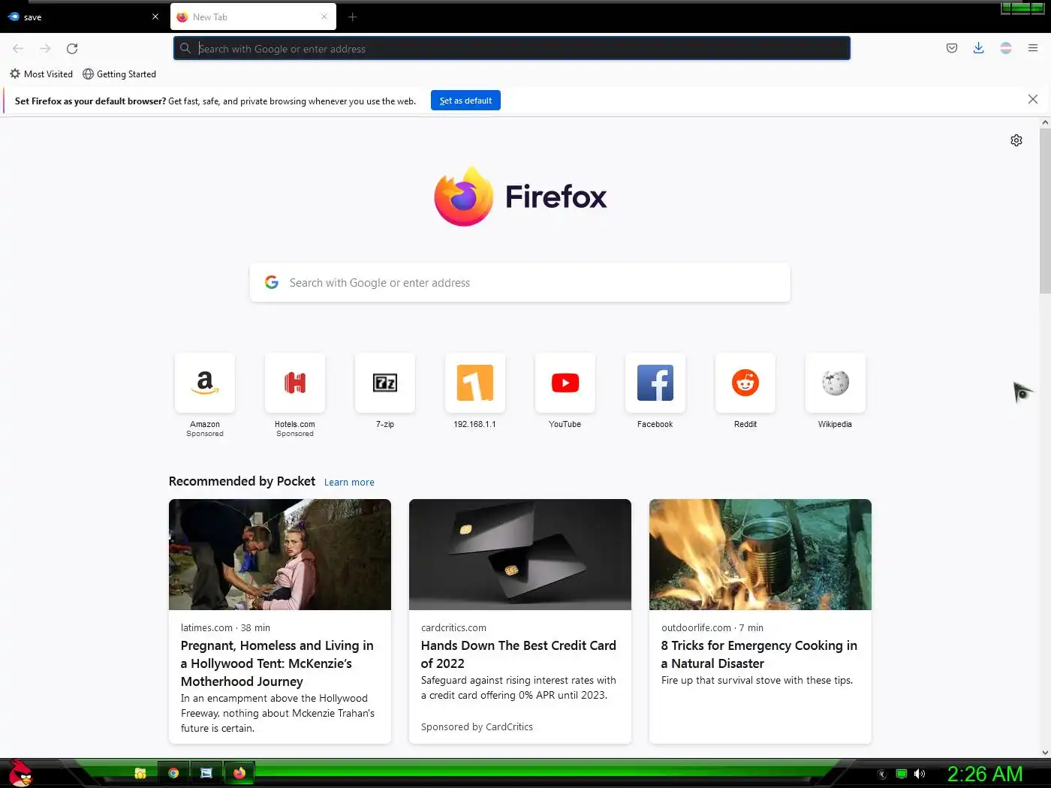Click the green monitor tray icon
Viewport: 1051px width, 788px height.
902,774
